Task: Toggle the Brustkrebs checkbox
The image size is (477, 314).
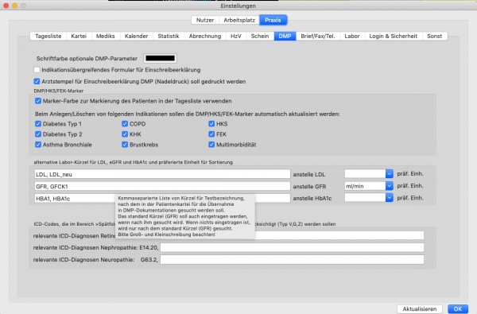Action: point(125,145)
